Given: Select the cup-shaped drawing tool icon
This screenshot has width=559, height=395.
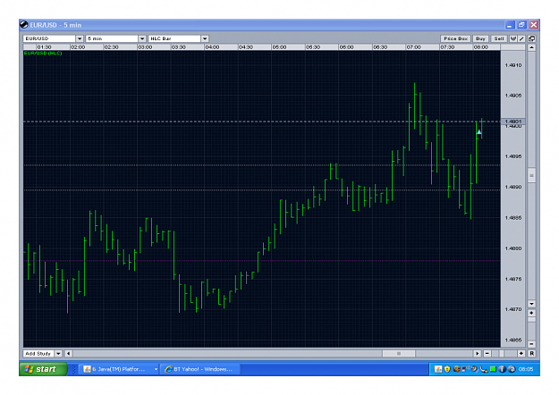Looking at the screenshot, I should click(x=513, y=38).
